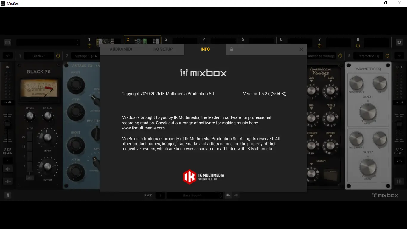Click the -/- button beside the Black 76 slot
The image size is (407, 229).
[8, 56]
